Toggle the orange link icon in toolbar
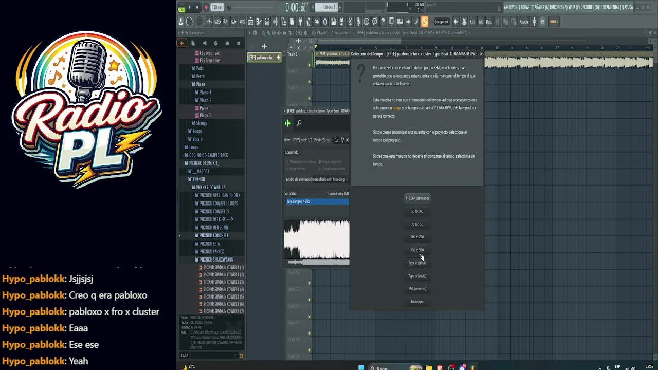Image resolution: width=658 pixels, height=370 pixels. (x=424, y=22)
